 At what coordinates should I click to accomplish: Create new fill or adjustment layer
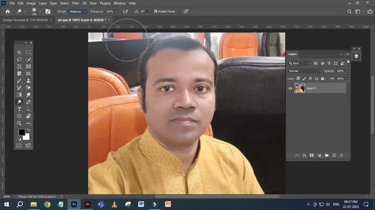coord(319,156)
